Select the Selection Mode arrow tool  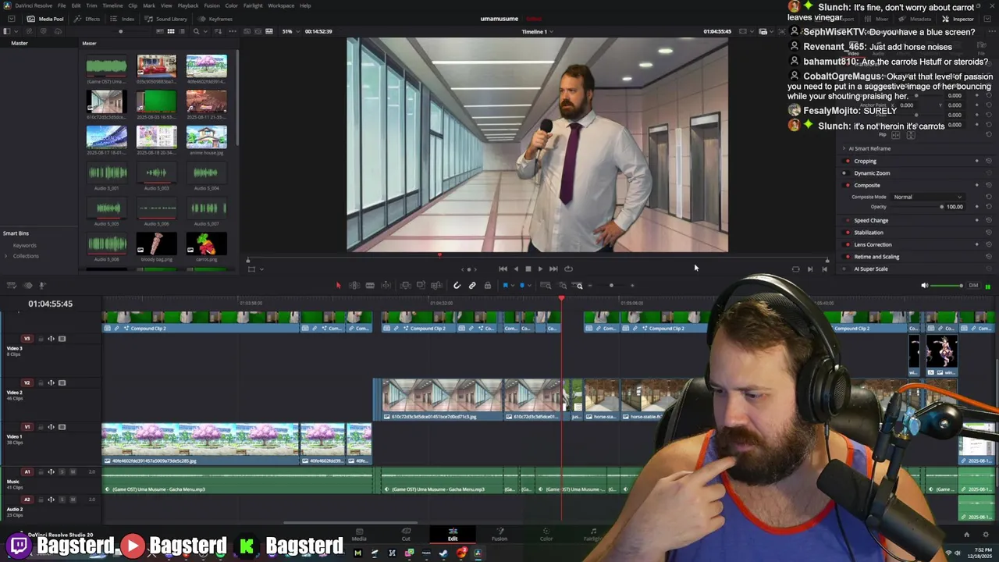tap(338, 286)
